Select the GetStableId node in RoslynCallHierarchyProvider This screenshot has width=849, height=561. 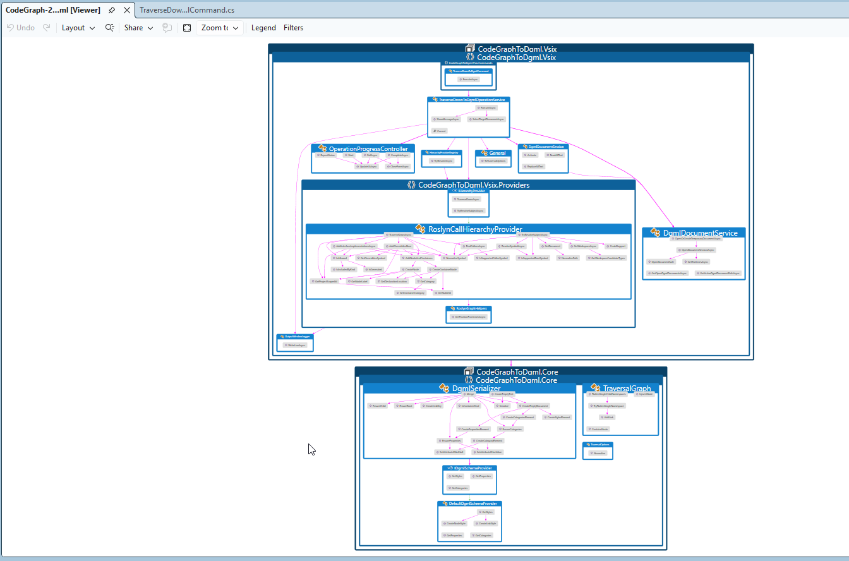(x=443, y=293)
